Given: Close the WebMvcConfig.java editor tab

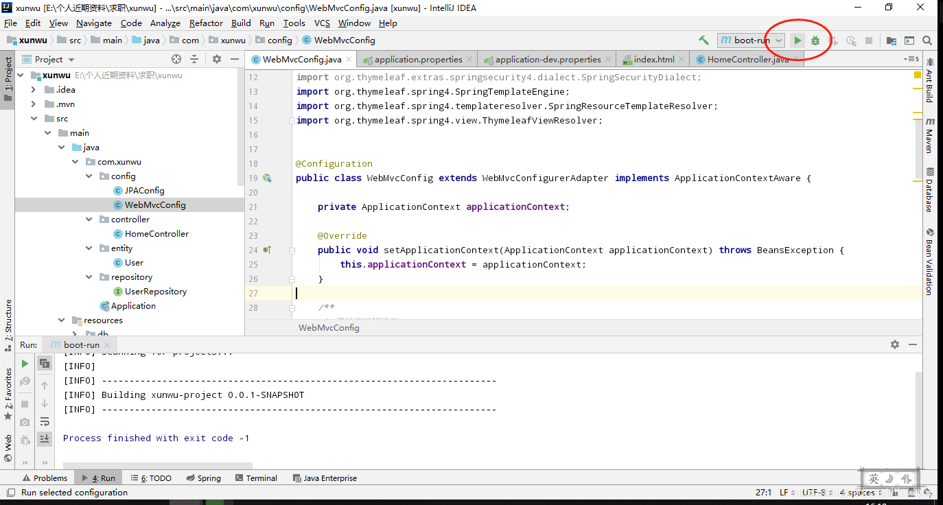Looking at the screenshot, I should tap(349, 60).
